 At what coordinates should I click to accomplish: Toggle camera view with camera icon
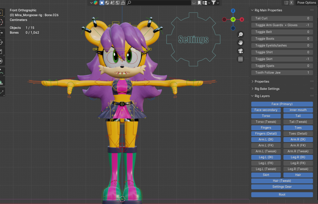click(x=240, y=51)
